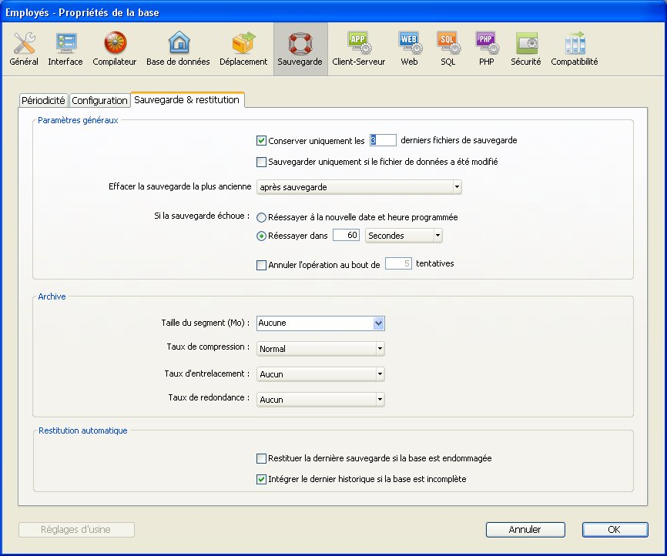Select Réessayer à la nouvelle date radio button

262,218
